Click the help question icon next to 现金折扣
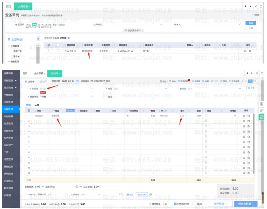The height and width of the screenshot is (209, 267). coord(77,187)
